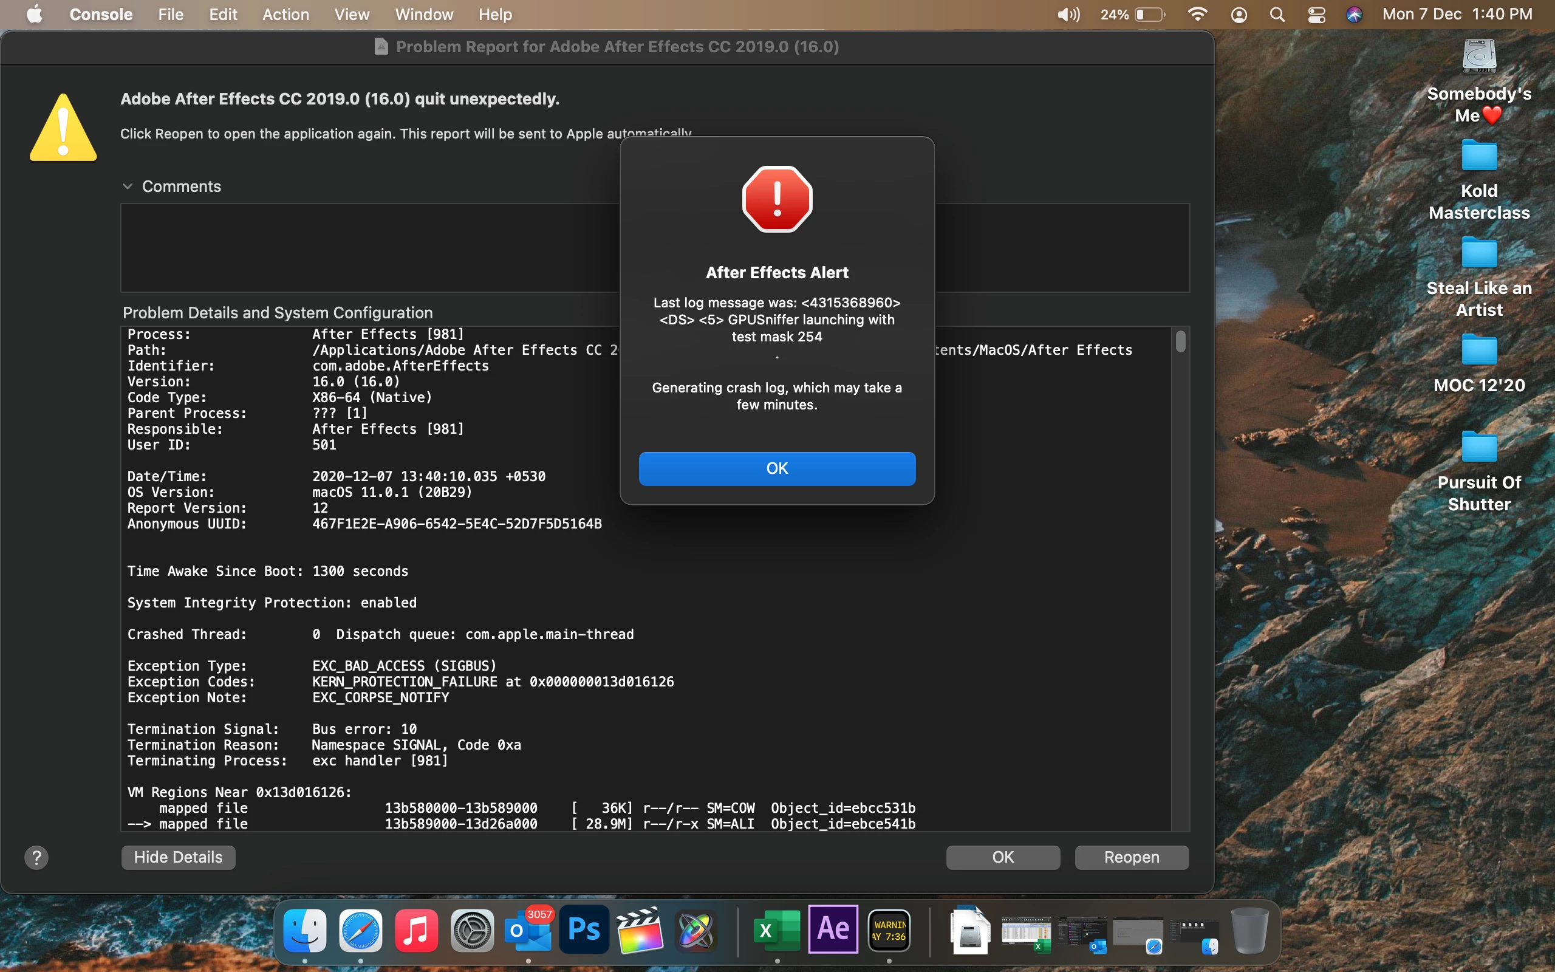The image size is (1555, 972).
Task: Open Control Center icon
Action: point(1316,14)
